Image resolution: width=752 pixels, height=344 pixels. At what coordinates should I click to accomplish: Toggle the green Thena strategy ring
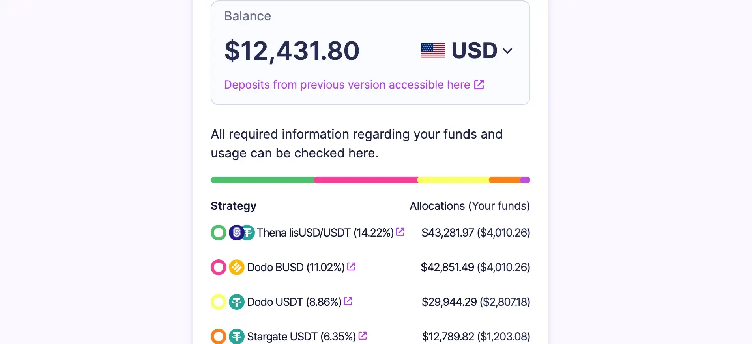click(x=218, y=233)
